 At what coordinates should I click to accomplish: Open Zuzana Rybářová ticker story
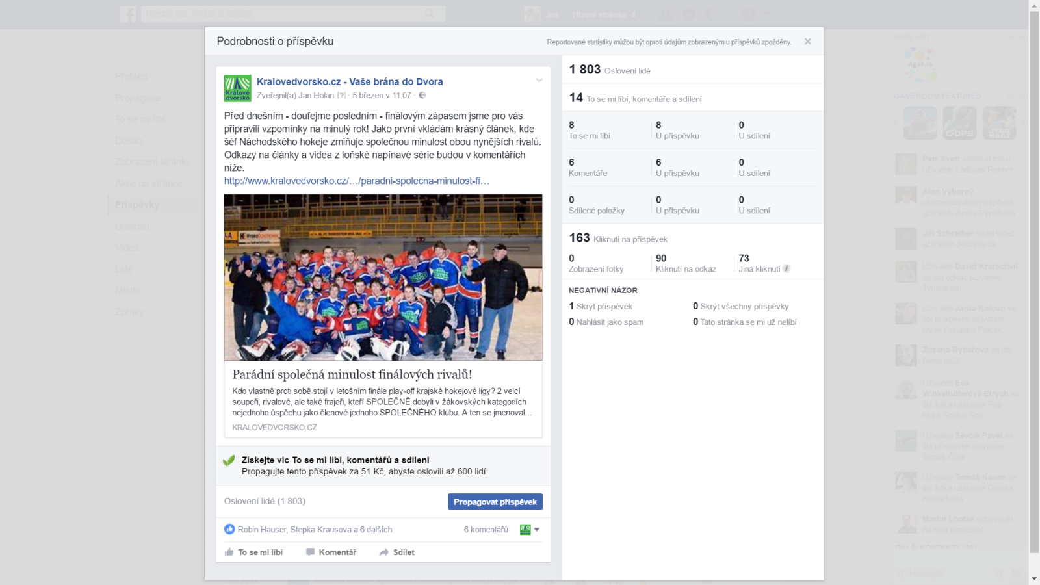point(955,355)
